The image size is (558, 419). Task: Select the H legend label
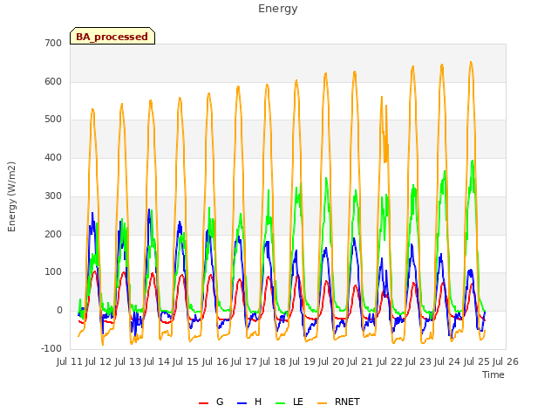tap(258, 402)
